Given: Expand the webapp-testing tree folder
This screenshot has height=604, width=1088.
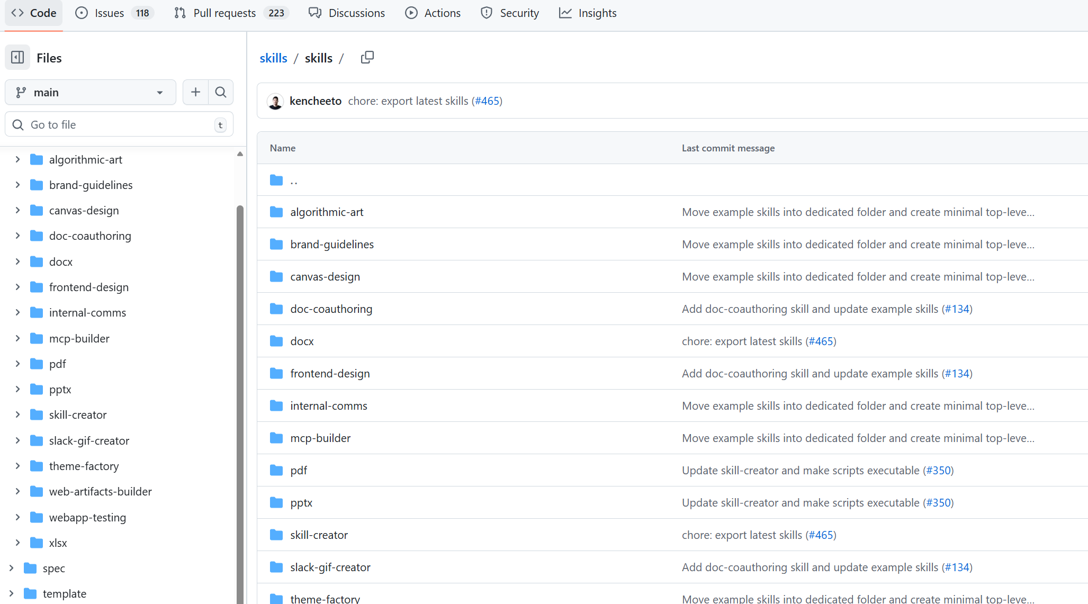Looking at the screenshot, I should tap(17, 517).
